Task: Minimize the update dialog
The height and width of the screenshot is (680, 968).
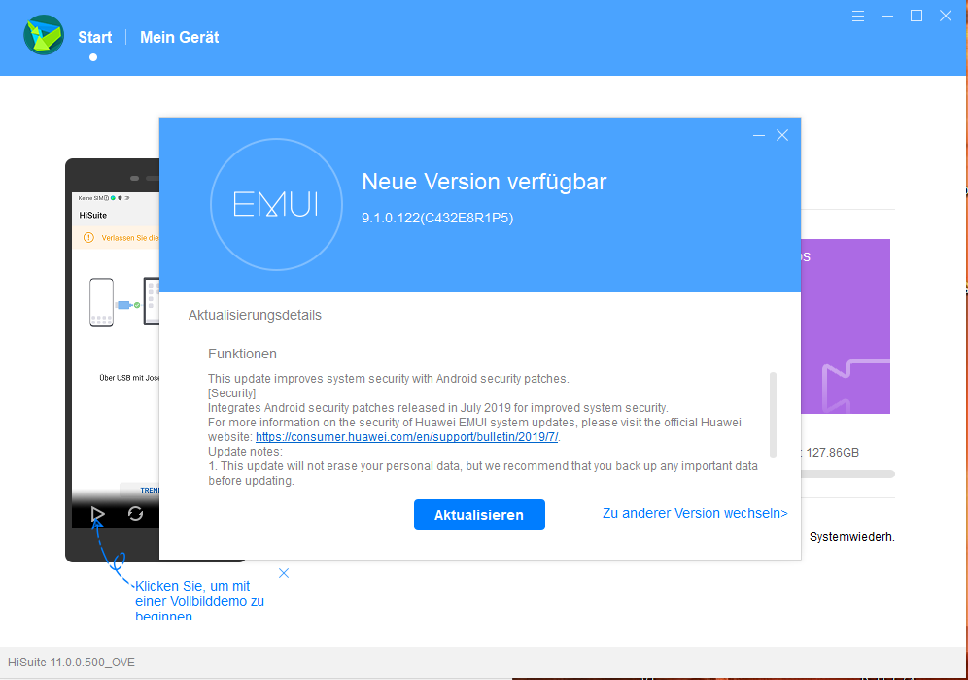Action: pos(759,135)
